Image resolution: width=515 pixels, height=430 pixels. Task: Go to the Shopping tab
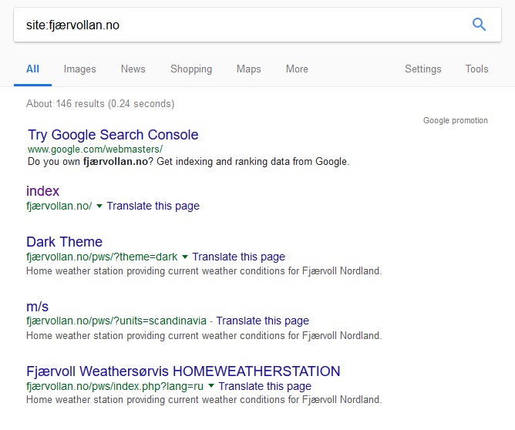(x=191, y=69)
